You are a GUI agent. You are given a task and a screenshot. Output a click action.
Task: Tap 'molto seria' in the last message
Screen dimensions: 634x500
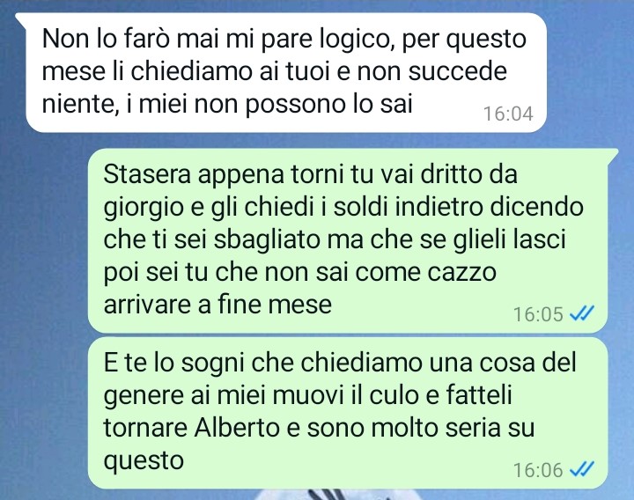pyautogui.click(x=436, y=428)
